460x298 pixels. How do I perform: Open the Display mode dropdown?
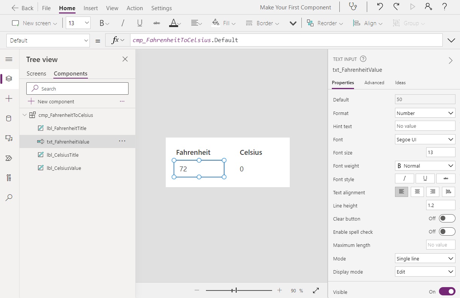(x=425, y=271)
